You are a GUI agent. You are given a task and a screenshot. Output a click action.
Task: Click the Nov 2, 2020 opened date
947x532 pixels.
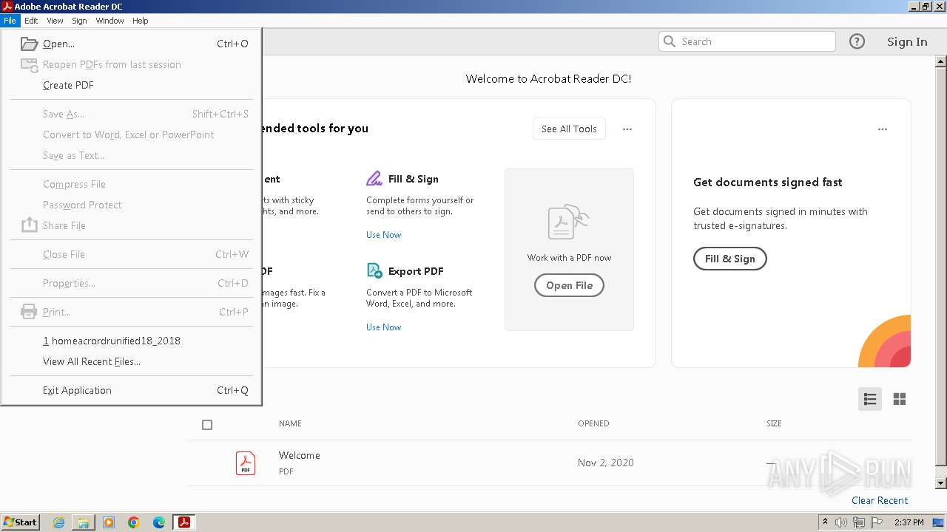606,463
